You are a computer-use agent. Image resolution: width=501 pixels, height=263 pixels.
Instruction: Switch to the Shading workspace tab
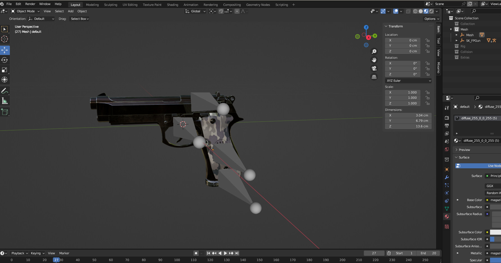tap(172, 5)
